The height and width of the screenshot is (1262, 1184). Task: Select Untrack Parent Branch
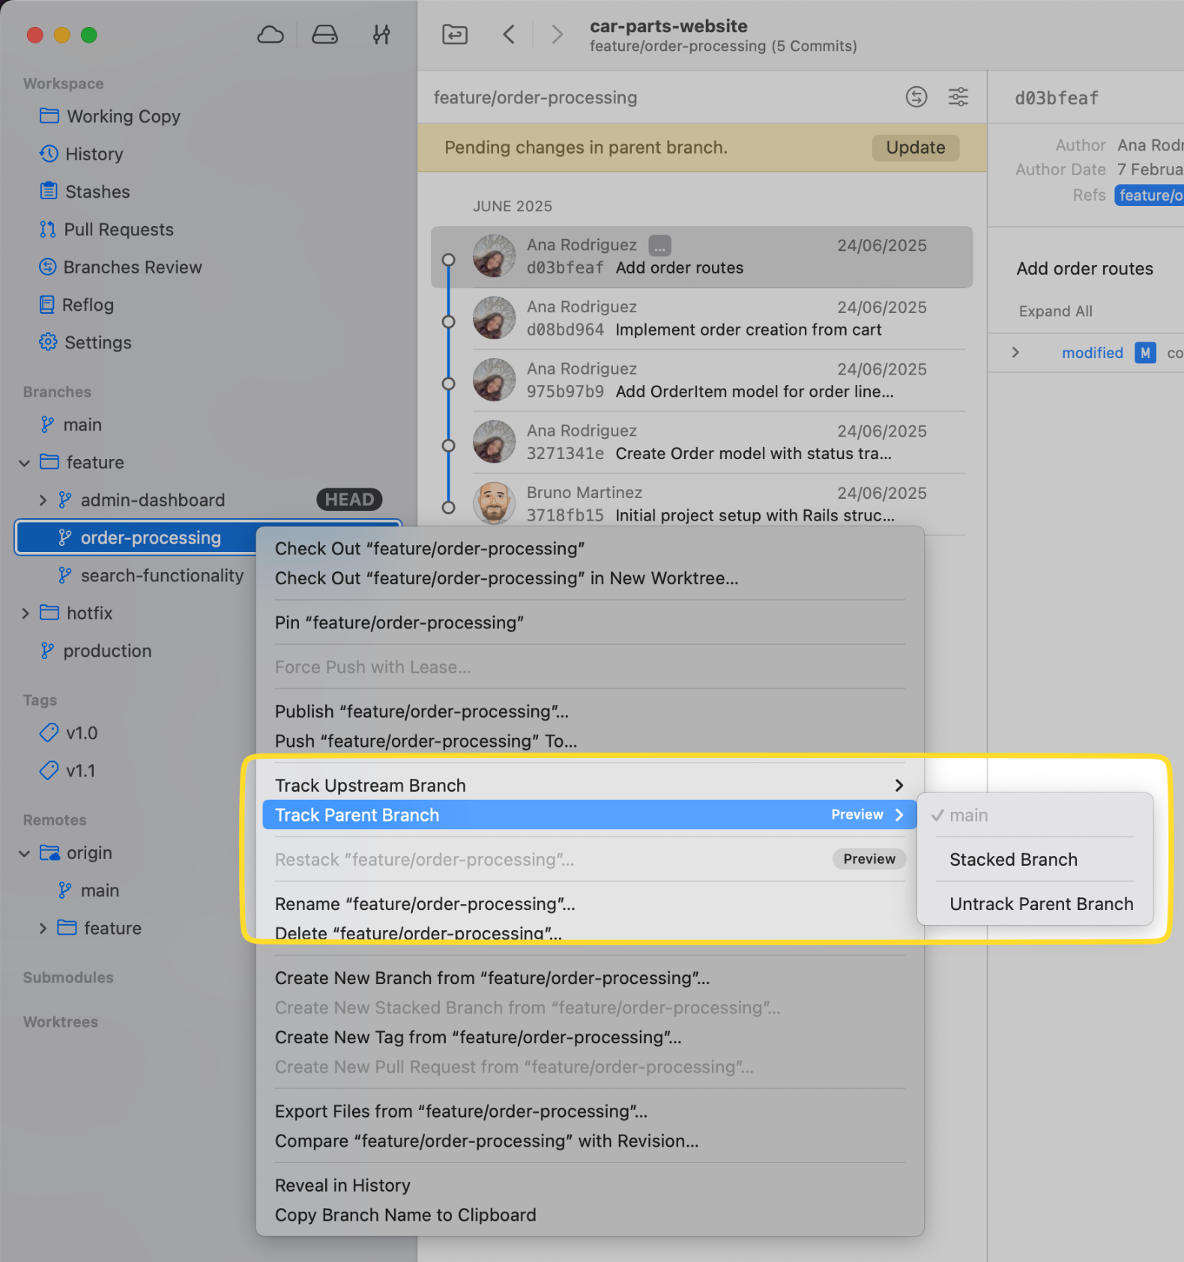[1041, 904]
